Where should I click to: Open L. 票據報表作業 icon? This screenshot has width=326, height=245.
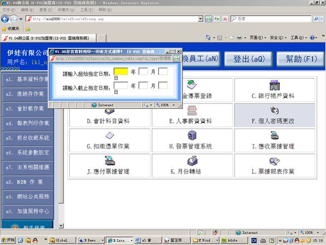274,161
